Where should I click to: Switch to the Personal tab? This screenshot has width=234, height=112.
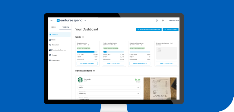tap(66, 27)
